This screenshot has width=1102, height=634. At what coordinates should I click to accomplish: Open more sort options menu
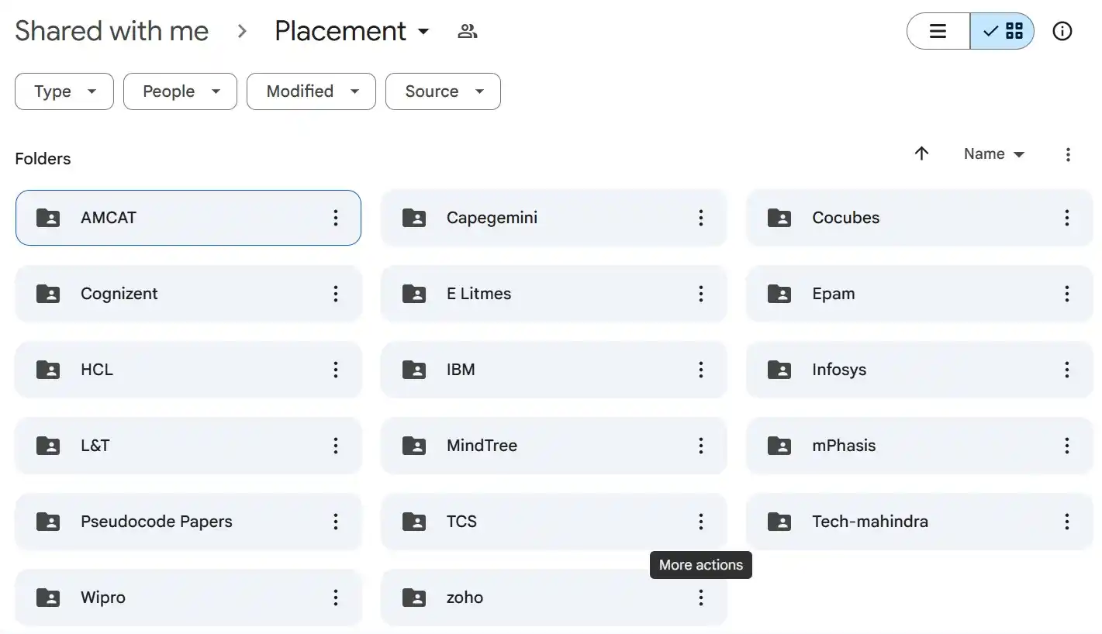1068,154
